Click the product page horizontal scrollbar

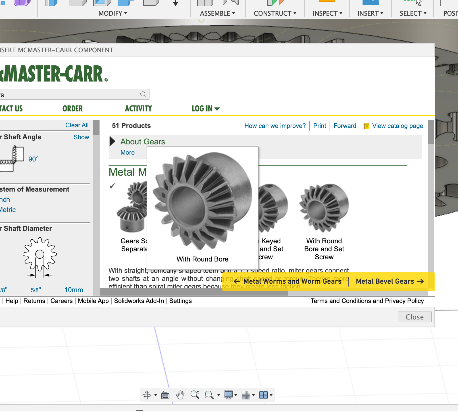coord(194,292)
